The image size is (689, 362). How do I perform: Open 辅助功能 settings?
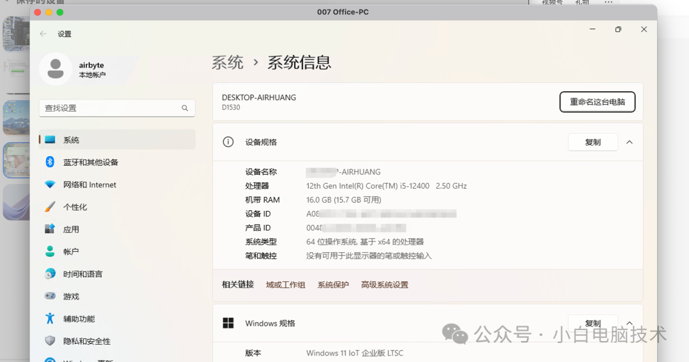(117, 319)
